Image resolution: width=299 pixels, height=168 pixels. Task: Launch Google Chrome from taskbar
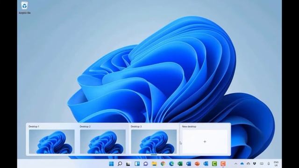click(x=163, y=164)
